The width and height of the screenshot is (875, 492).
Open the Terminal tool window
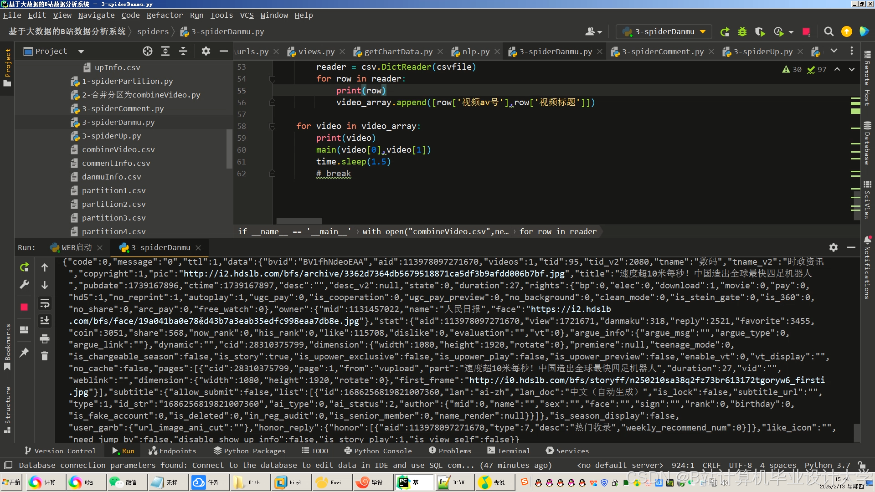click(509, 451)
